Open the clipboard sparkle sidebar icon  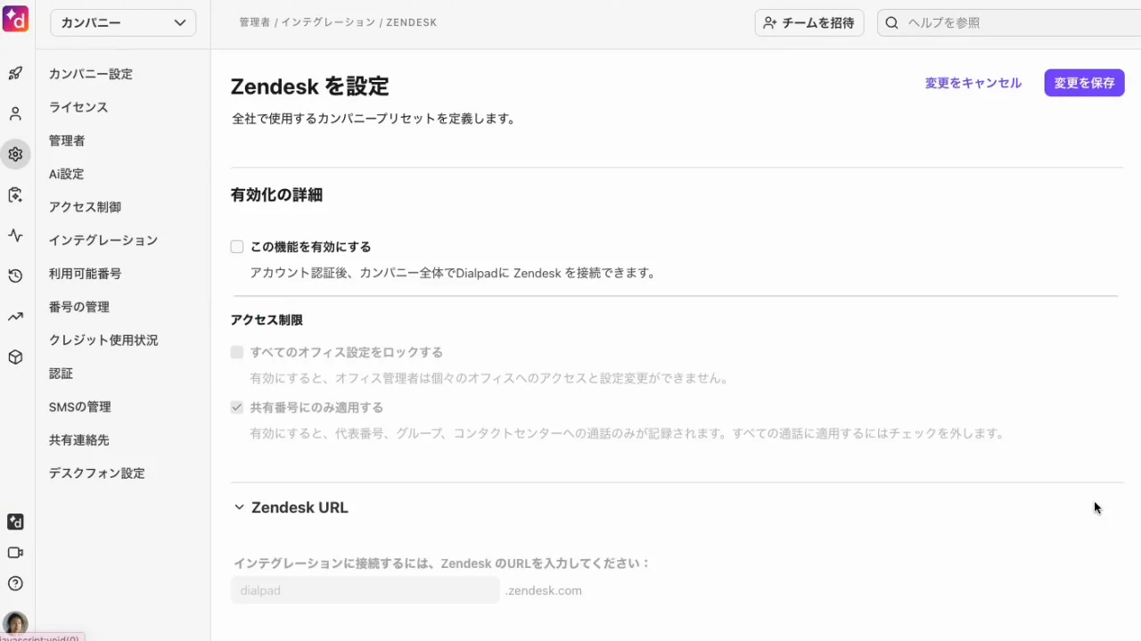coord(15,195)
